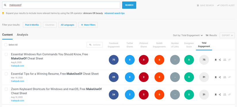
Task: Open the Sort by Total Engagement dropdown
Action: 188,35
